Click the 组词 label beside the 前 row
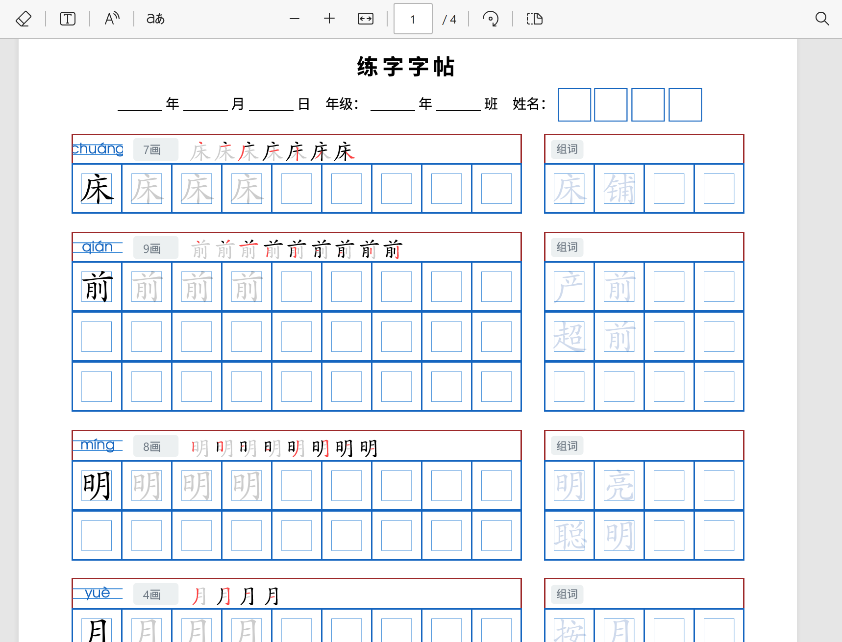 pyautogui.click(x=567, y=247)
